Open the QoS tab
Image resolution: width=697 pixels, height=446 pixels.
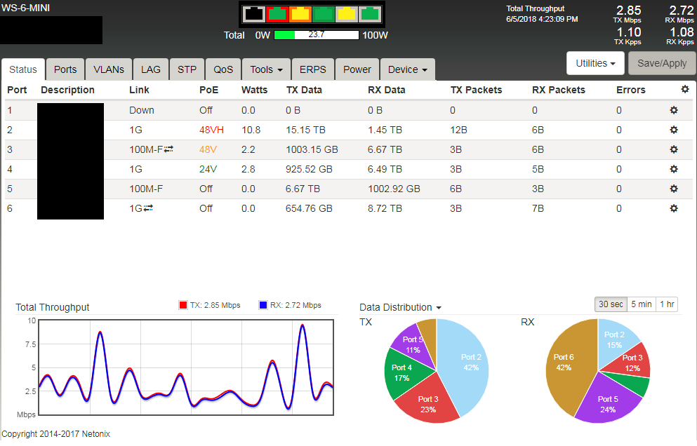(223, 69)
